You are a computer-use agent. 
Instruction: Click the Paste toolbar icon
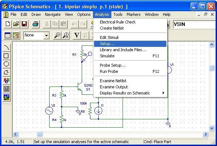coord(63,24)
